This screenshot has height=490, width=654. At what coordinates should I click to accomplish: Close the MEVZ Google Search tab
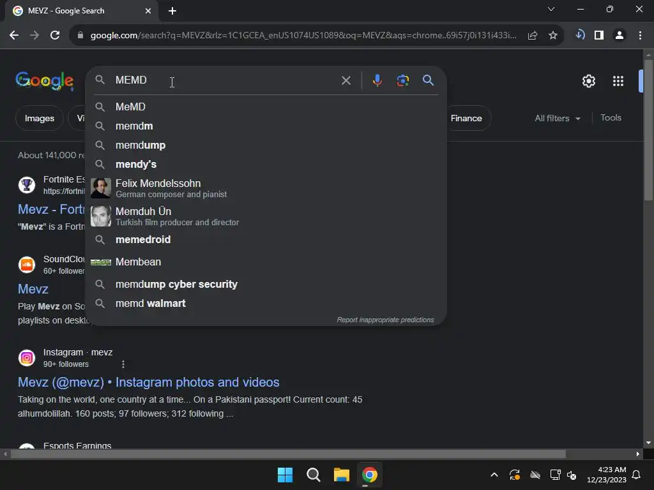point(148,11)
